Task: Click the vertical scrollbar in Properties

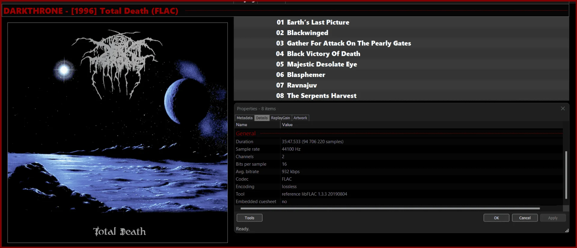Action: tap(566, 175)
